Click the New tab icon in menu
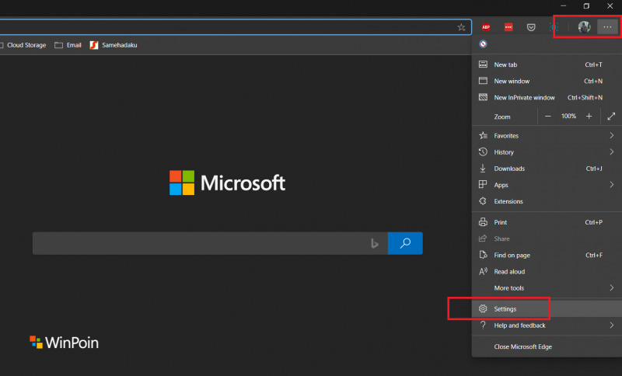The image size is (622, 376). pyautogui.click(x=483, y=64)
